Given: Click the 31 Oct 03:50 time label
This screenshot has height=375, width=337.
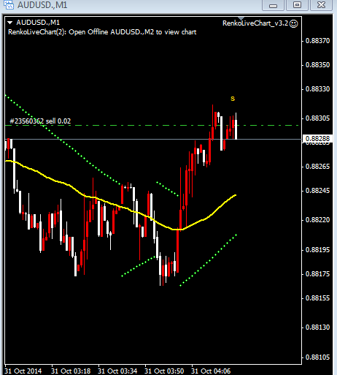Looking at the screenshot, I should coord(164,371).
